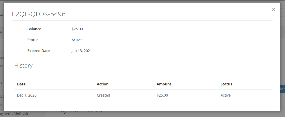Click the My Saved Gift Card heading
This screenshot has width=285, height=117.
[83, 112]
